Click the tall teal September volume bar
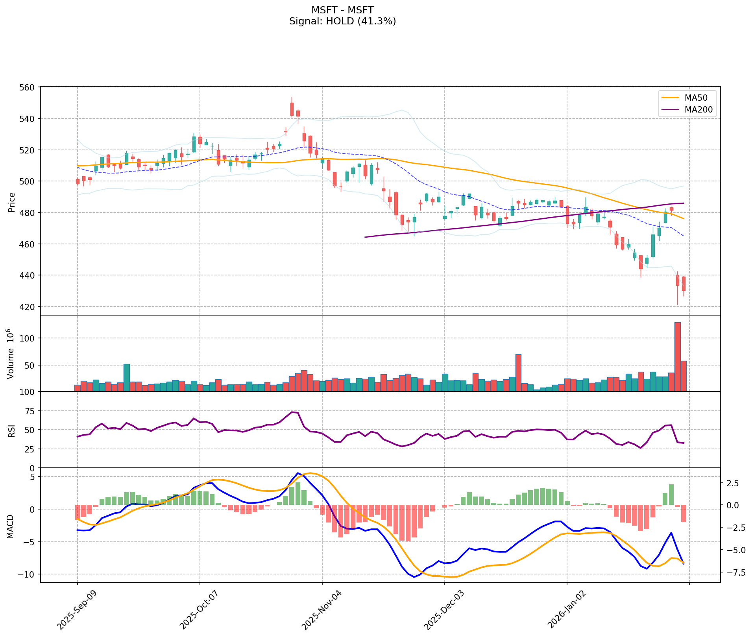This screenshot has height=637, width=752. click(x=126, y=377)
